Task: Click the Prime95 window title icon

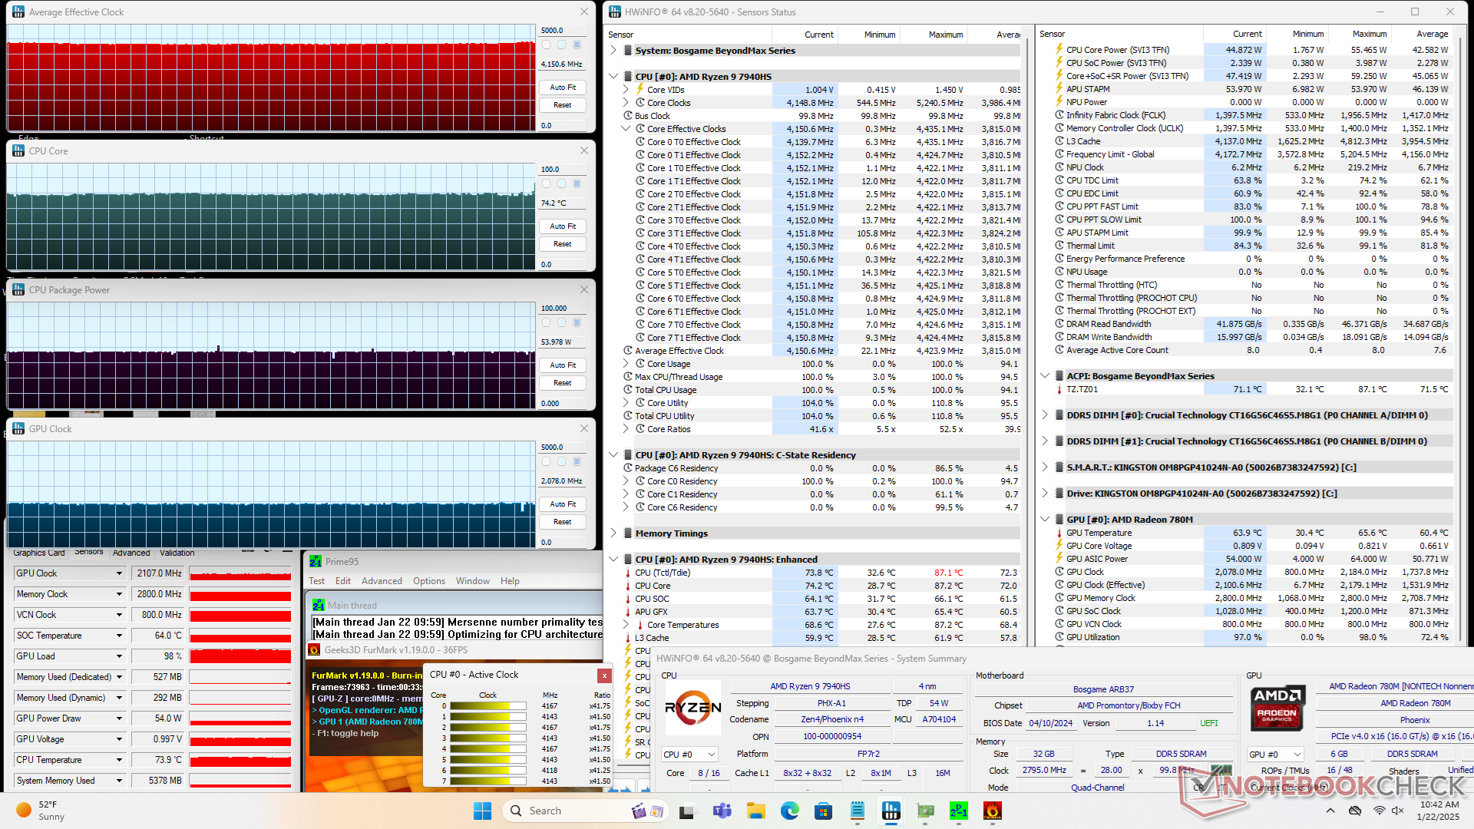Action: point(316,562)
